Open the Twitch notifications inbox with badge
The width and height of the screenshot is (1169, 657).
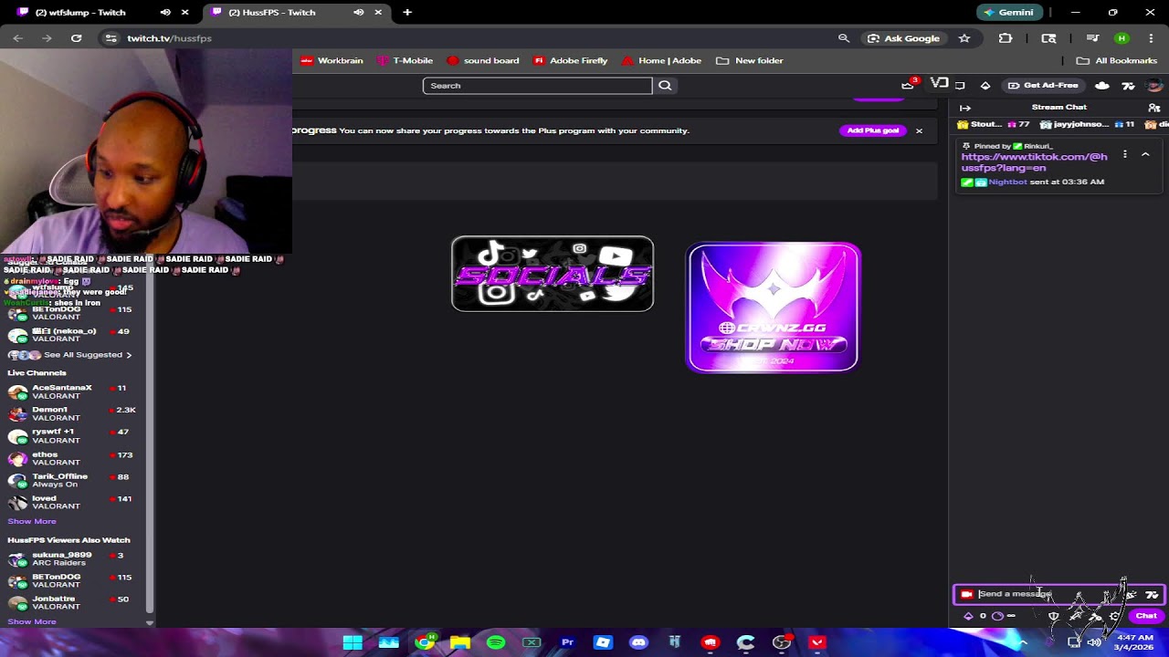908,85
